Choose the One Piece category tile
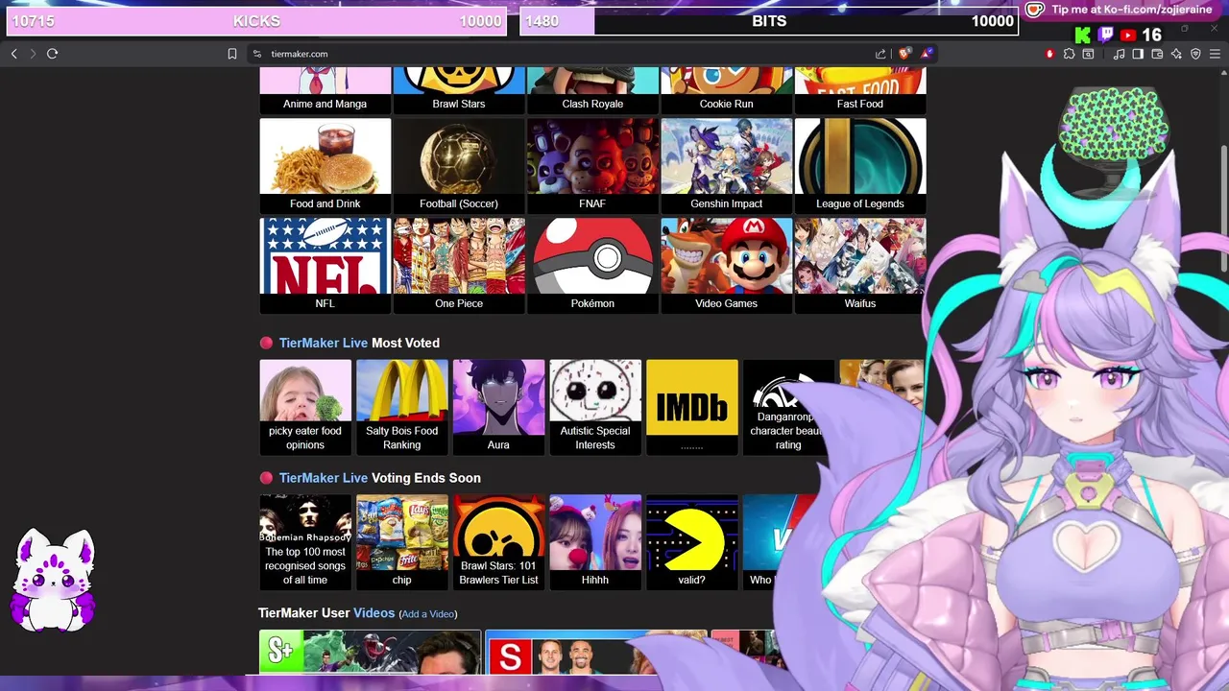1229x691 pixels. [x=459, y=266]
